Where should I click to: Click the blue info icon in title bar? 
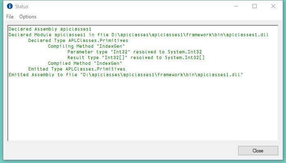coord(10,7)
